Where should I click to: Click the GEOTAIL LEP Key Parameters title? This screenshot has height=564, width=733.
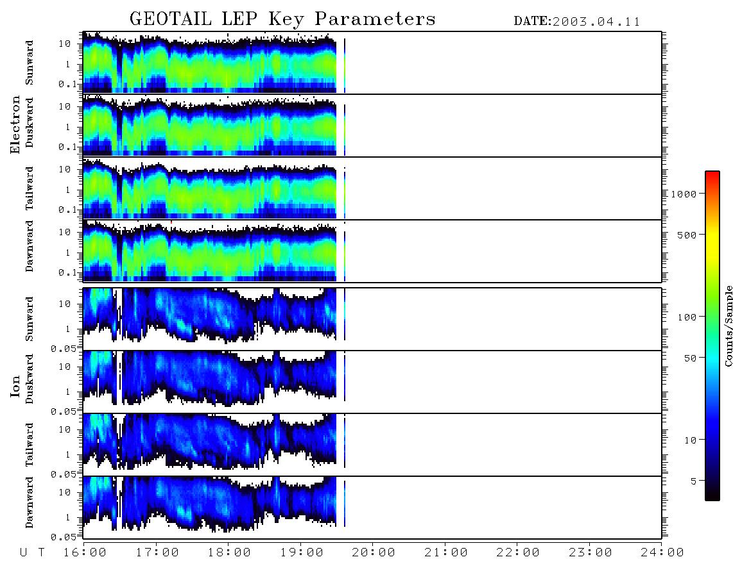click(282, 19)
